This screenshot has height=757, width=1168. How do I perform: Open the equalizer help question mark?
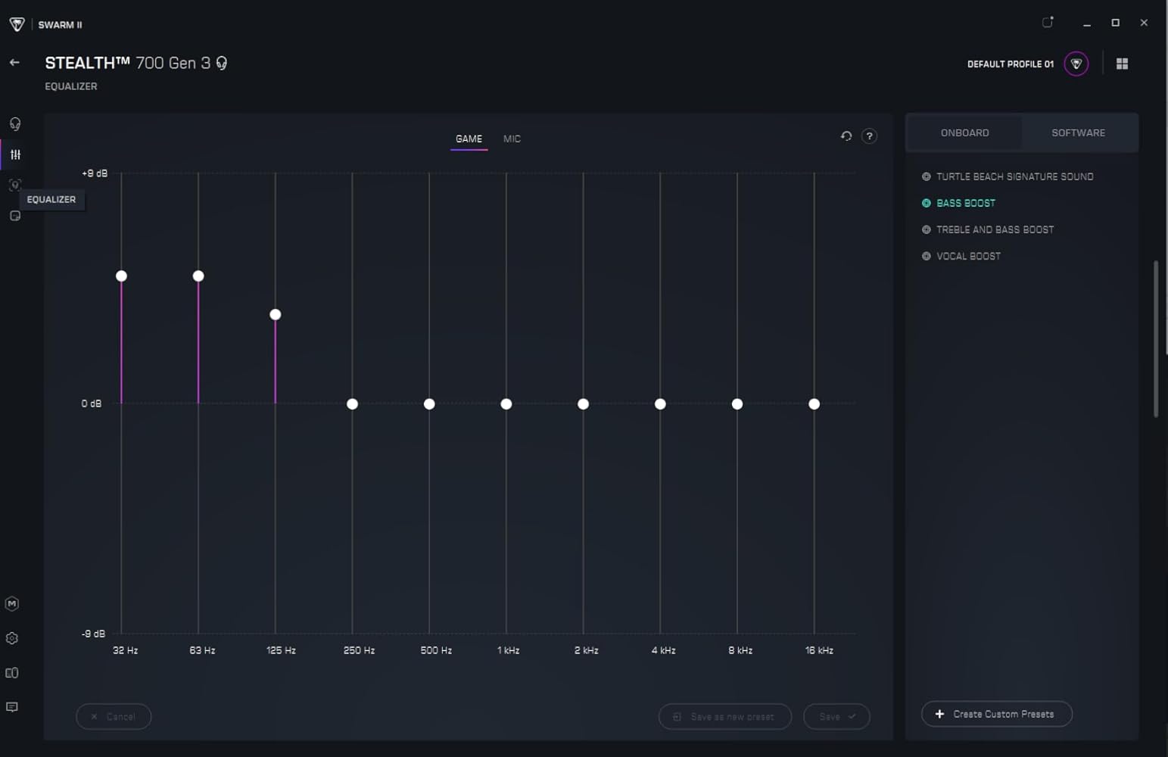[869, 136]
